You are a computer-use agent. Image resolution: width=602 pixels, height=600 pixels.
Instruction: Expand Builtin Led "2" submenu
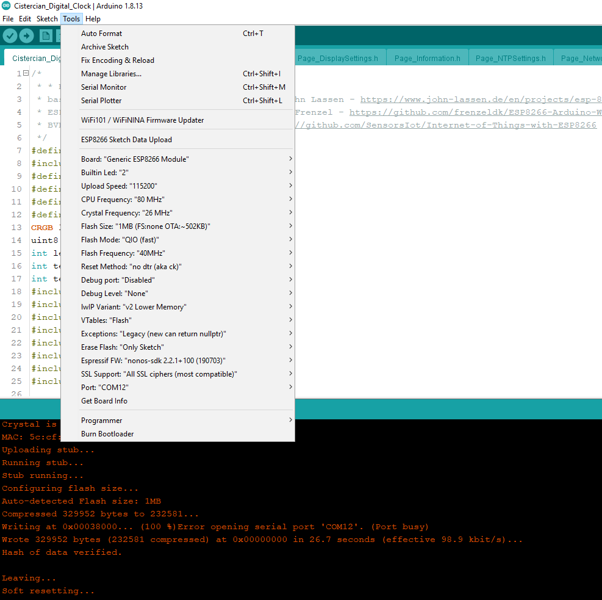tap(177, 173)
